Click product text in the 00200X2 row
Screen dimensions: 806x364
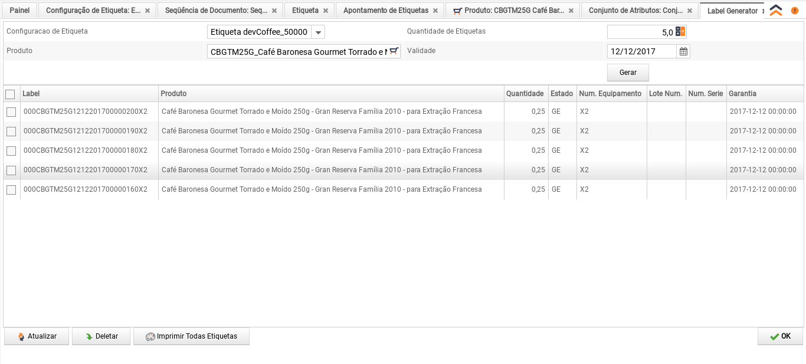click(x=322, y=112)
